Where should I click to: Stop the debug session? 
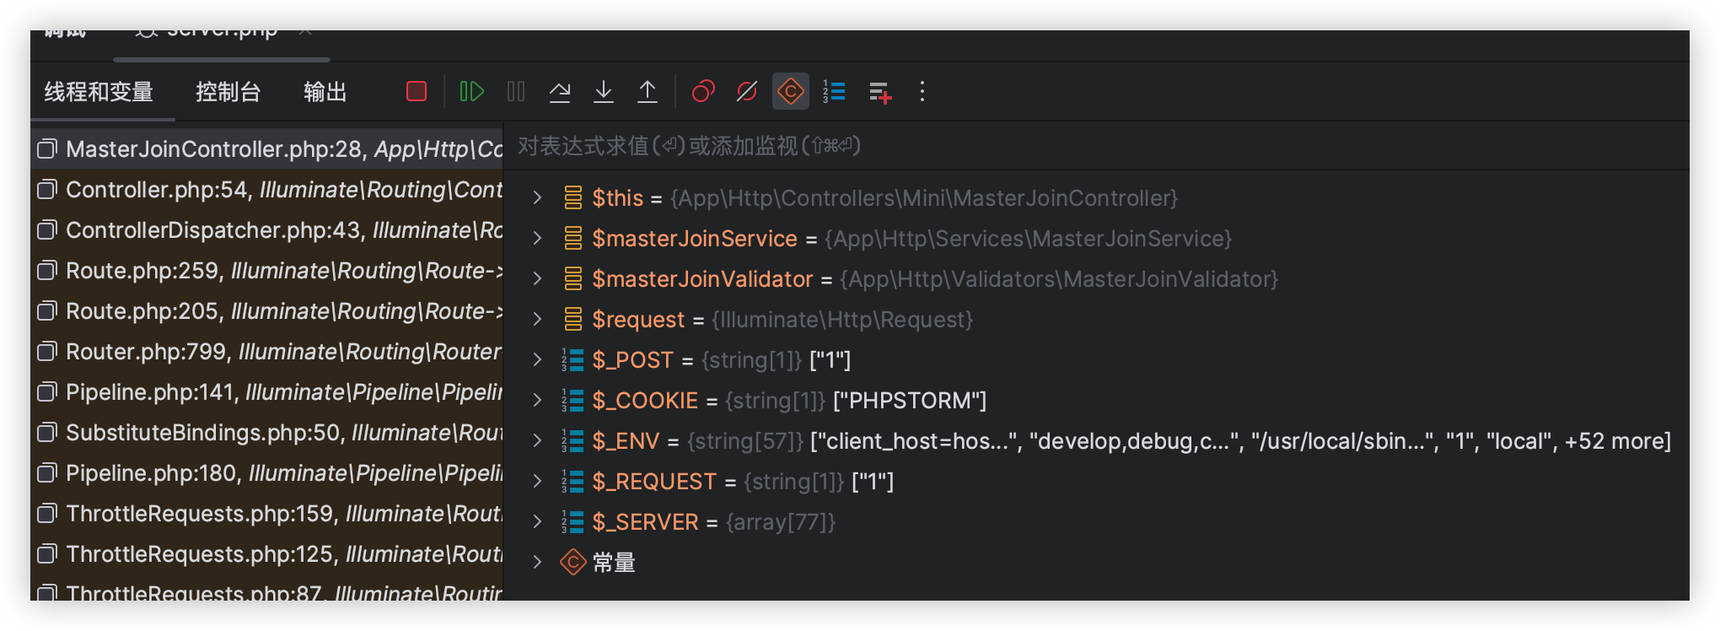(417, 91)
